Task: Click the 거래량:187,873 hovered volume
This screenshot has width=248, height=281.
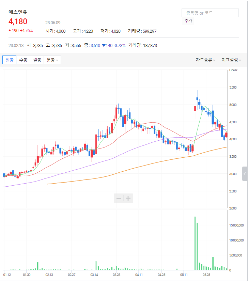Action: click(143, 46)
